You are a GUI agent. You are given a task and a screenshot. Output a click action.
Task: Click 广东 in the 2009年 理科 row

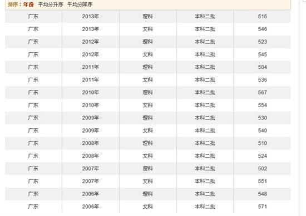pos(33,118)
